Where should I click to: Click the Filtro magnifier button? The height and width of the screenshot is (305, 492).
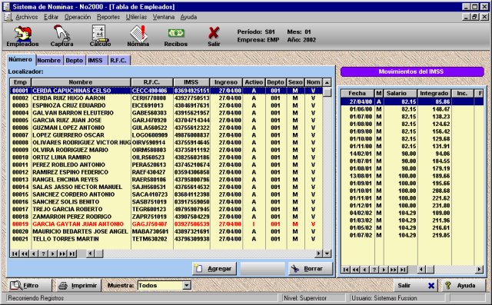(x=29, y=285)
